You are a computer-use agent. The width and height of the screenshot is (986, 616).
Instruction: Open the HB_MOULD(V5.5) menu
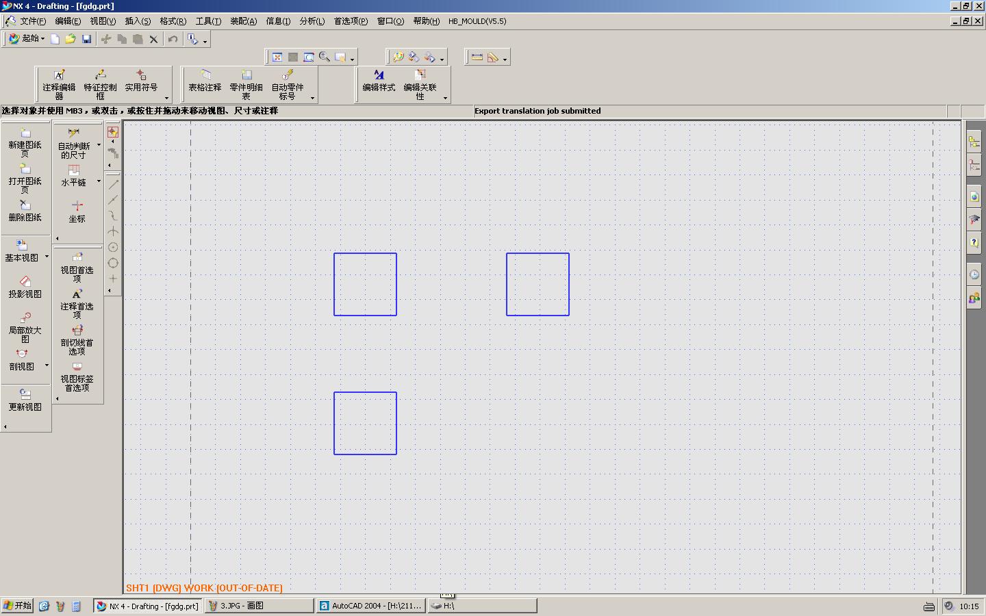[x=477, y=21]
